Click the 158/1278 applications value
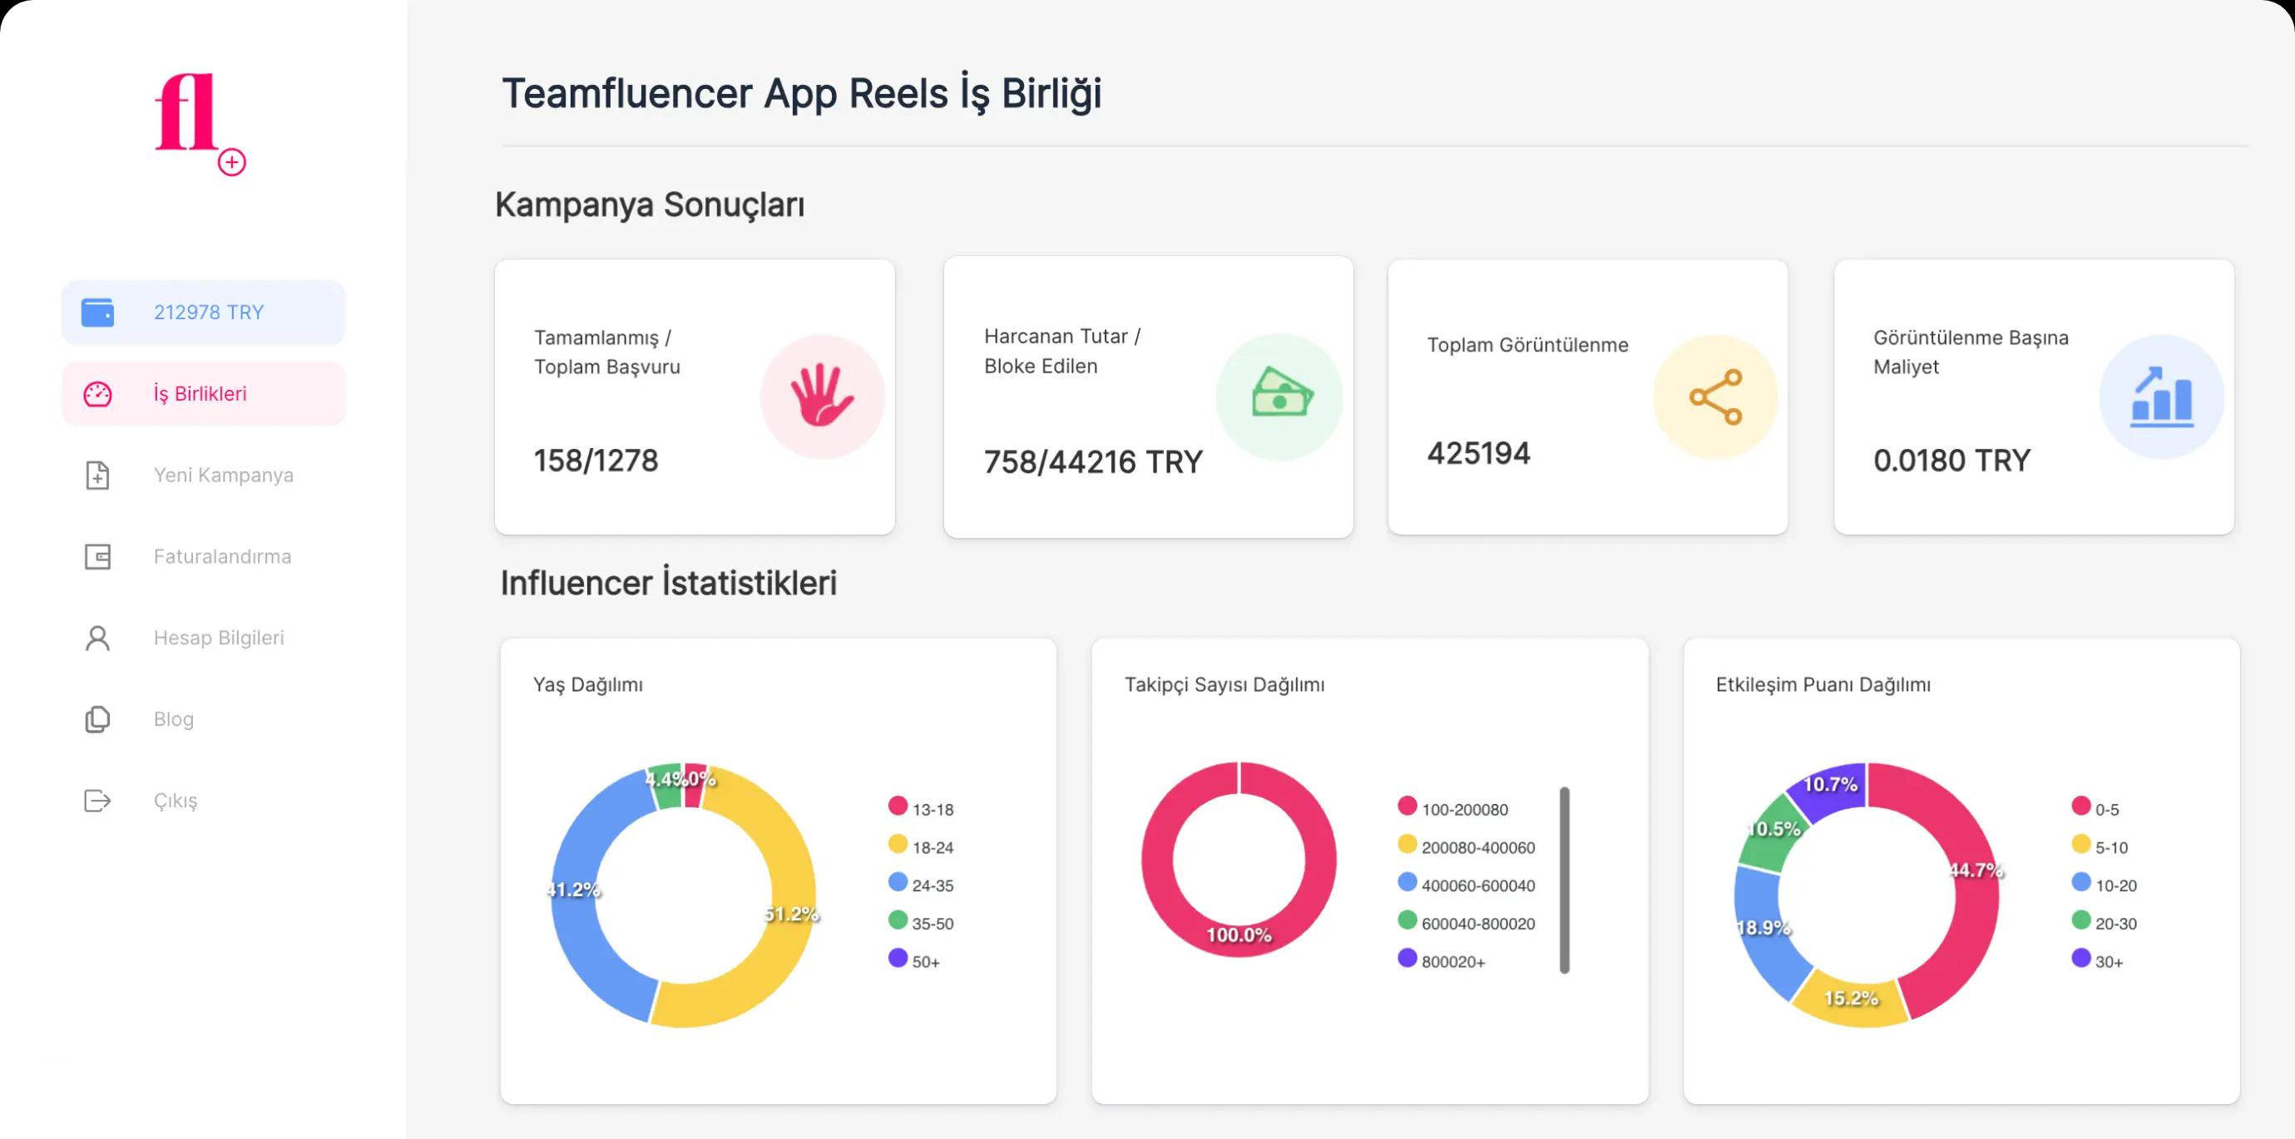Image resolution: width=2295 pixels, height=1139 pixels. pos(596,461)
